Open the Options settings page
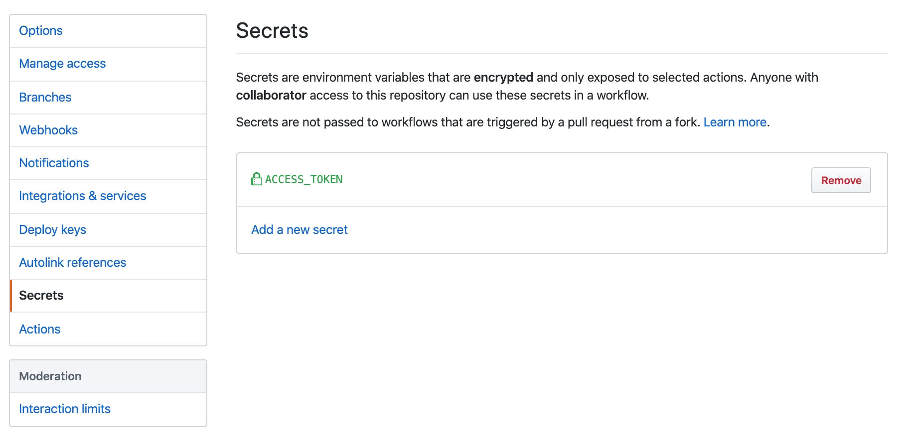Screen dimensions: 903x440 (108, 31)
